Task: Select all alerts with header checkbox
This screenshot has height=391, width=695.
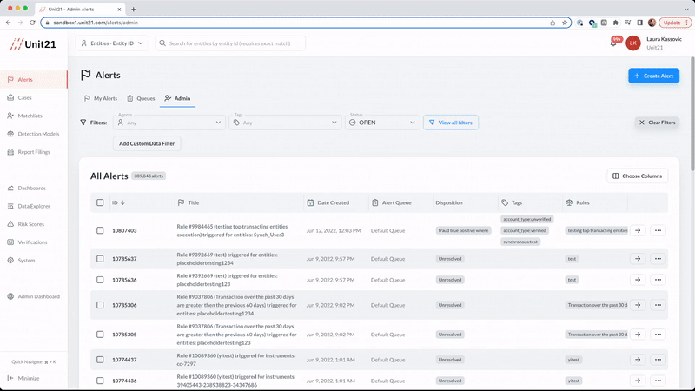Action: (100, 202)
